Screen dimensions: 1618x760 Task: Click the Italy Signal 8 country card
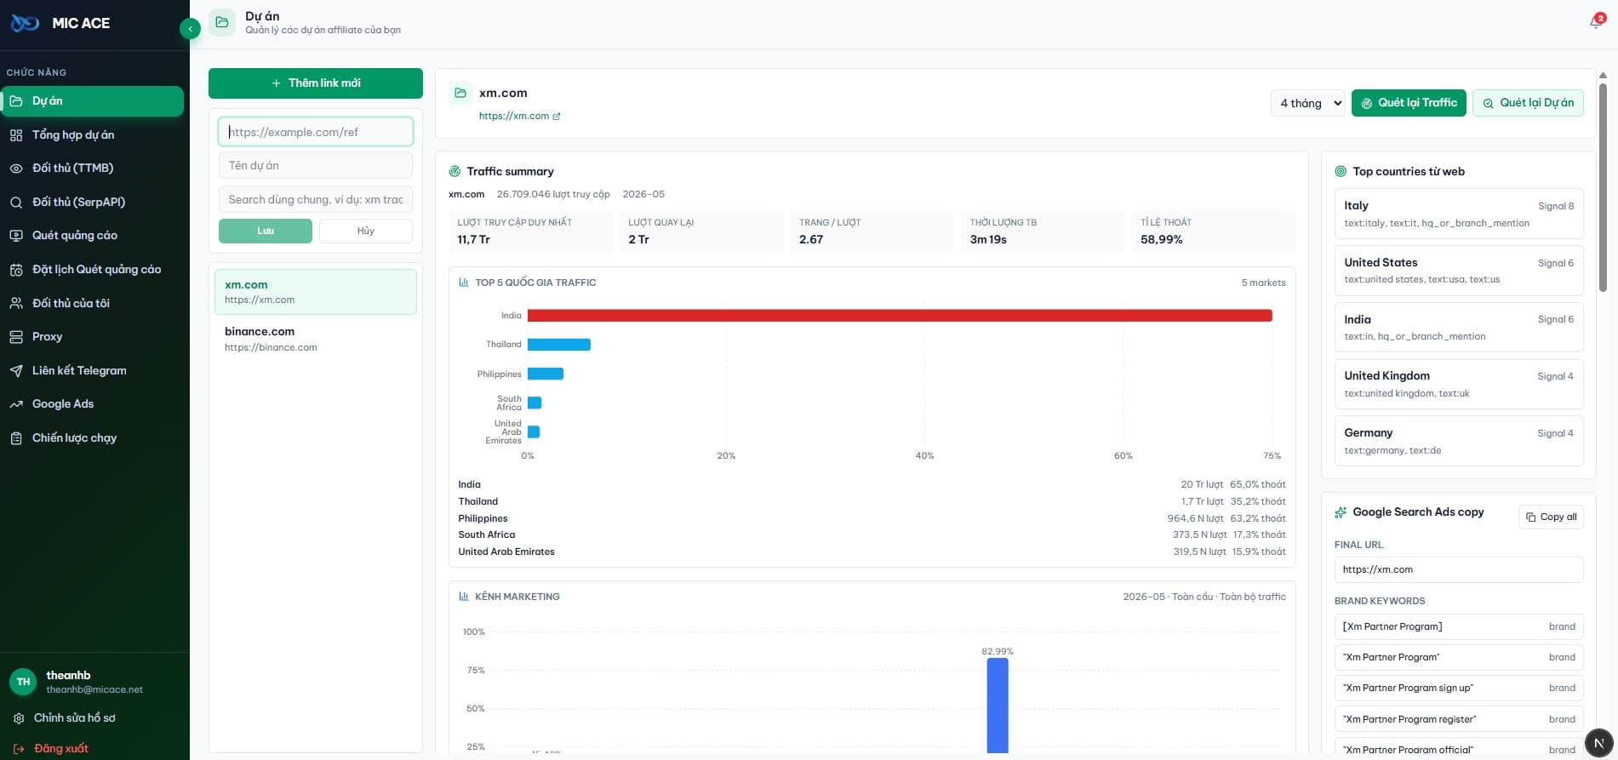click(1459, 214)
